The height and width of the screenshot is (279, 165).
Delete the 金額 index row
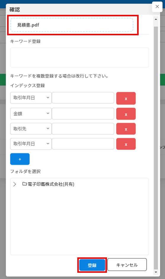[126, 114]
